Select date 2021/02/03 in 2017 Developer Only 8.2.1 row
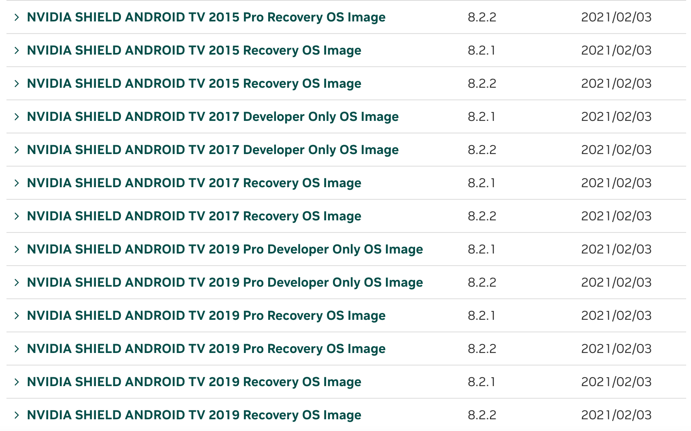Screen dimensions: 691x431 [617, 116]
